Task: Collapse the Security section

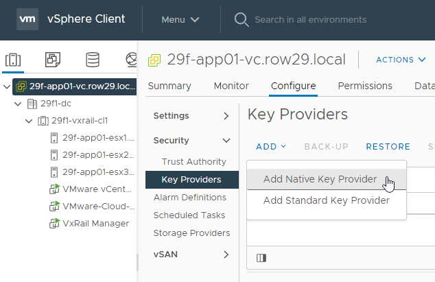Action: tap(226, 141)
